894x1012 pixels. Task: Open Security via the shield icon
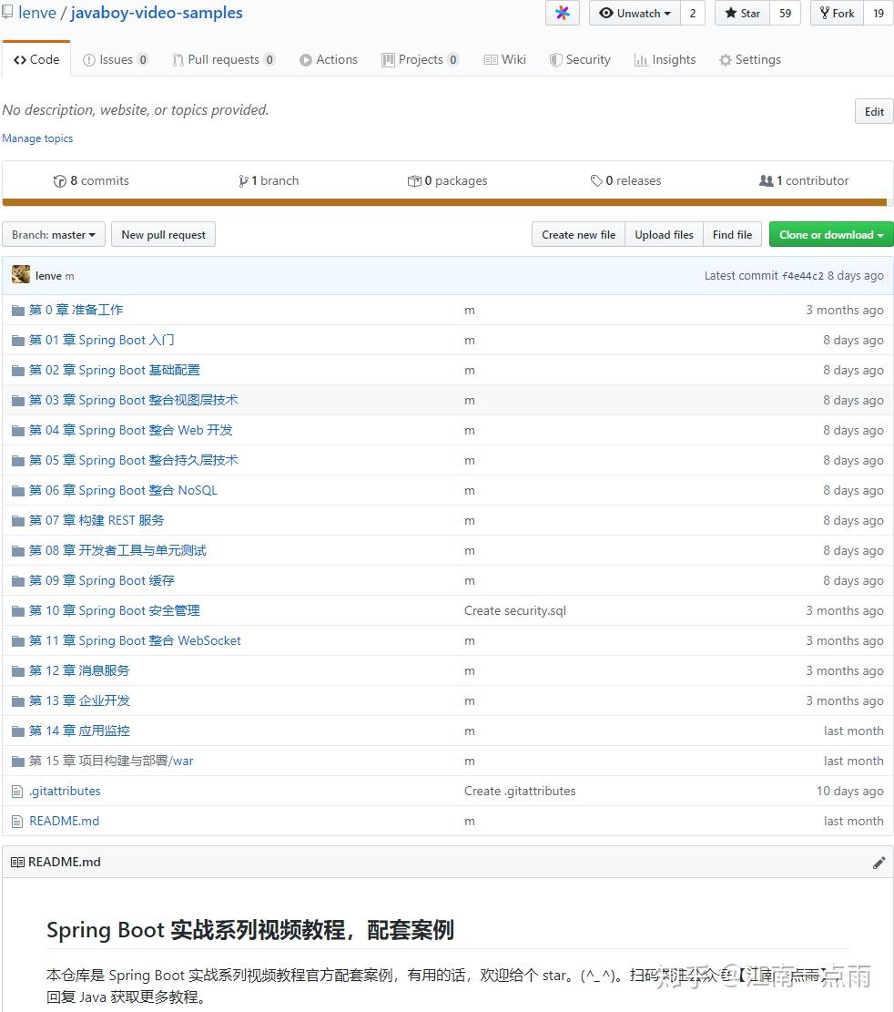tap(554, 59)
